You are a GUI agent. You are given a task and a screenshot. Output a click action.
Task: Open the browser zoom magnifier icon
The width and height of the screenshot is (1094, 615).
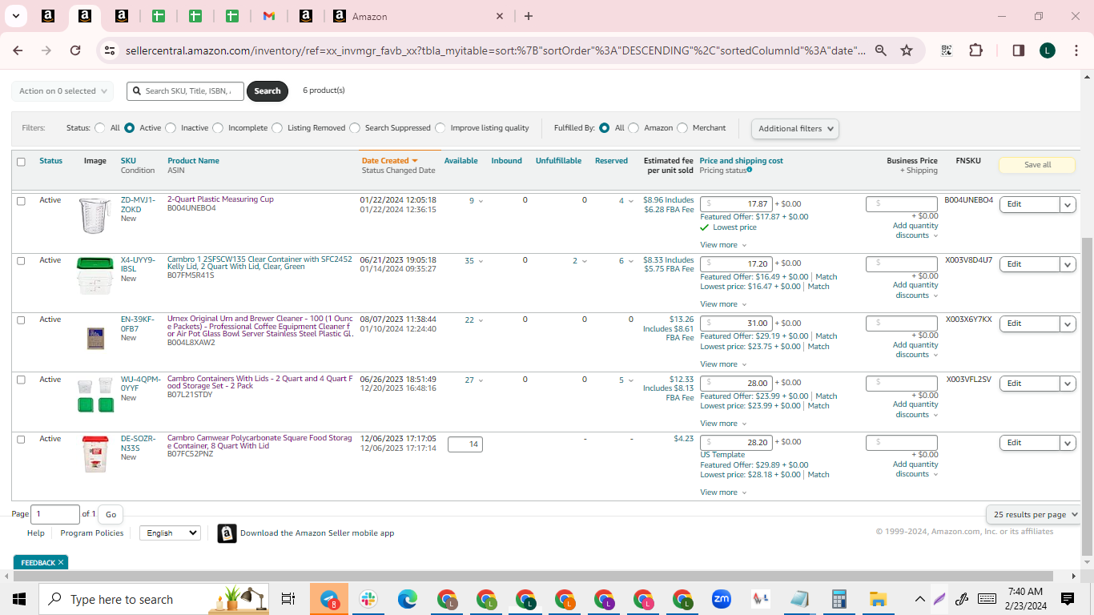coord(881,50)
